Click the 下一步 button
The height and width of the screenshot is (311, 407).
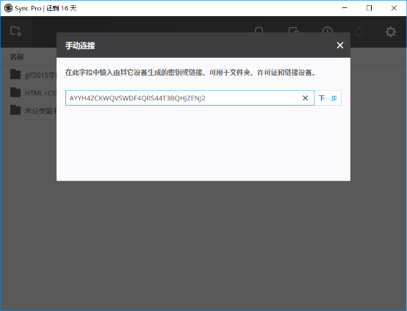(x=328, y=98)
